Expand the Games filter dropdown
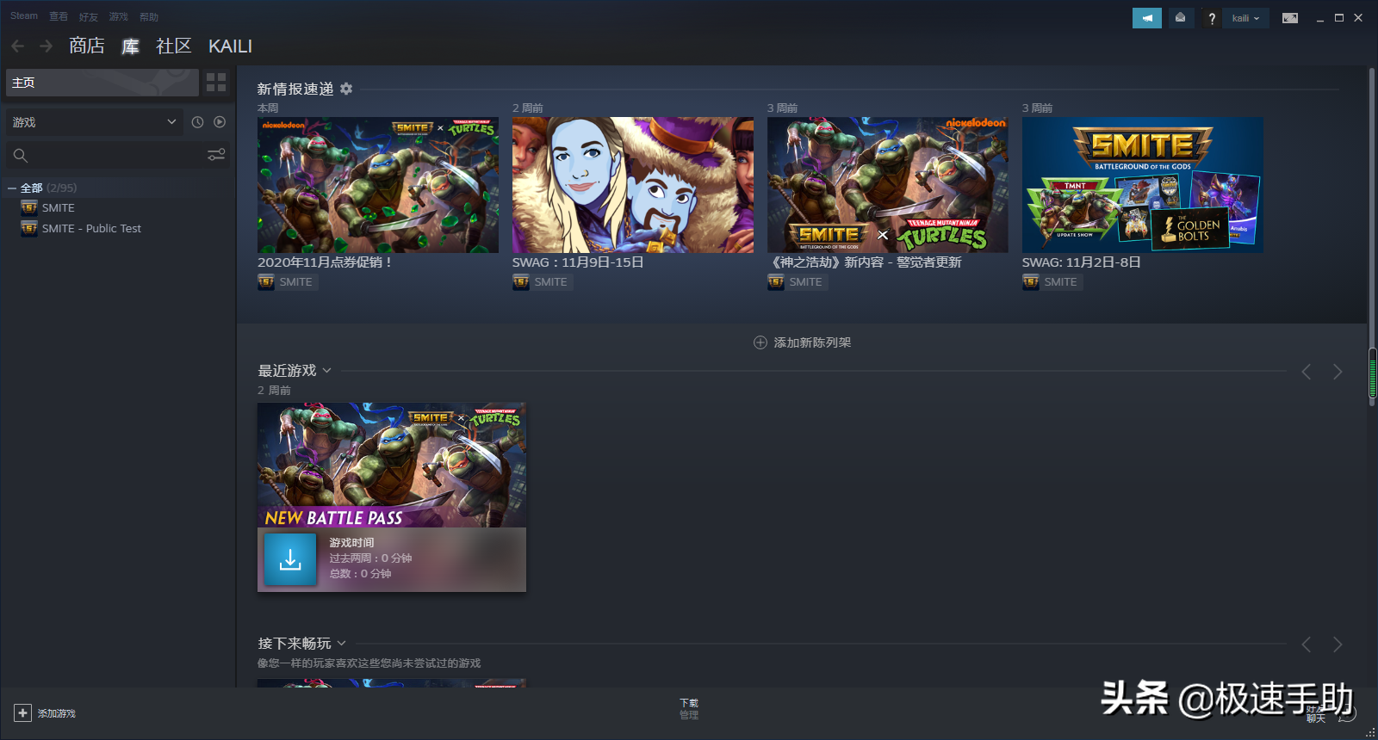Viewport: 1378px width, 740px height. click(95, 122)
